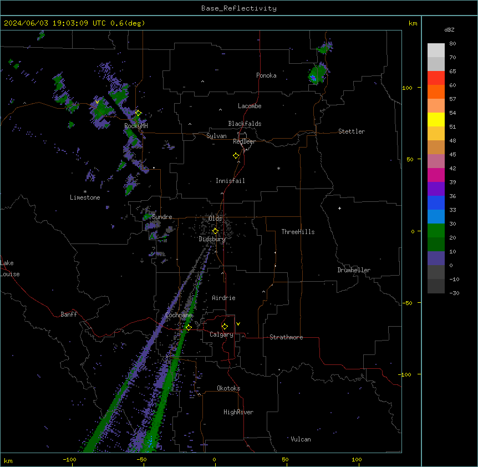Select the HighRiver label

click(x=238, y=412)
